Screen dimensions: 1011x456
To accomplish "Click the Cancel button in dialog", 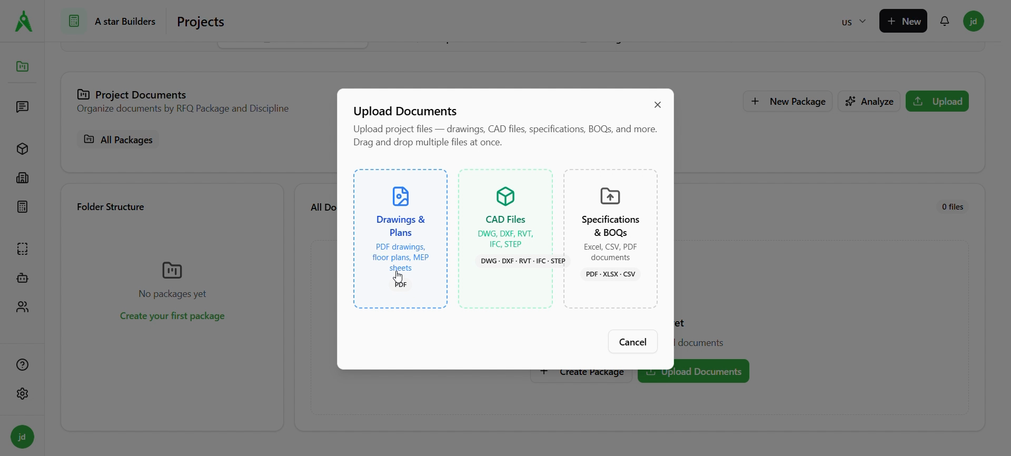I will click(x=632, y=342).
